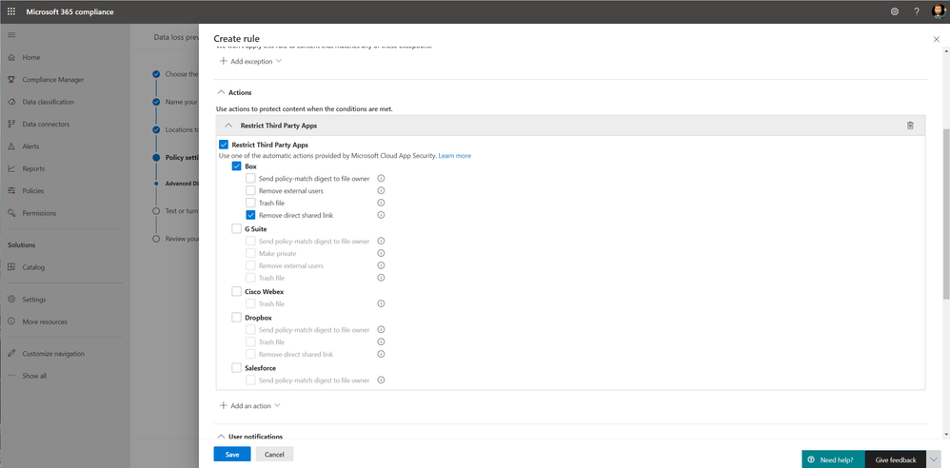Show info for Cisco Webex Trash file
Image resolution: width=950 pixels, height=468 pixels.
click(x=381, y=303)
